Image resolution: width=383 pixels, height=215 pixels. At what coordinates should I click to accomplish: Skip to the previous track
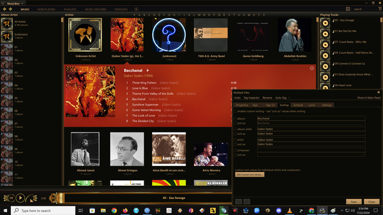(11, 198)
